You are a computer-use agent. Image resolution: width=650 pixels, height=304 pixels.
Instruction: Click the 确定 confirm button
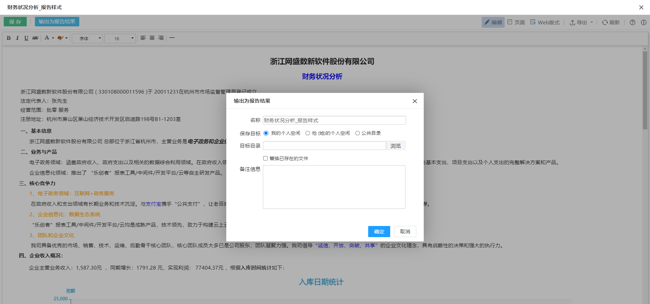point(379,231)
